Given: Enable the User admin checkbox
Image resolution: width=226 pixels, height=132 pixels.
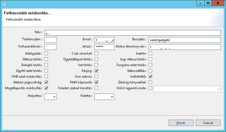Looking at the screenshot, I should (x=96, y=76).
